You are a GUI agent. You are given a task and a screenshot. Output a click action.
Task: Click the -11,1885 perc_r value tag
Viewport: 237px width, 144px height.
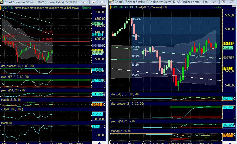click(x=98, y=94)
